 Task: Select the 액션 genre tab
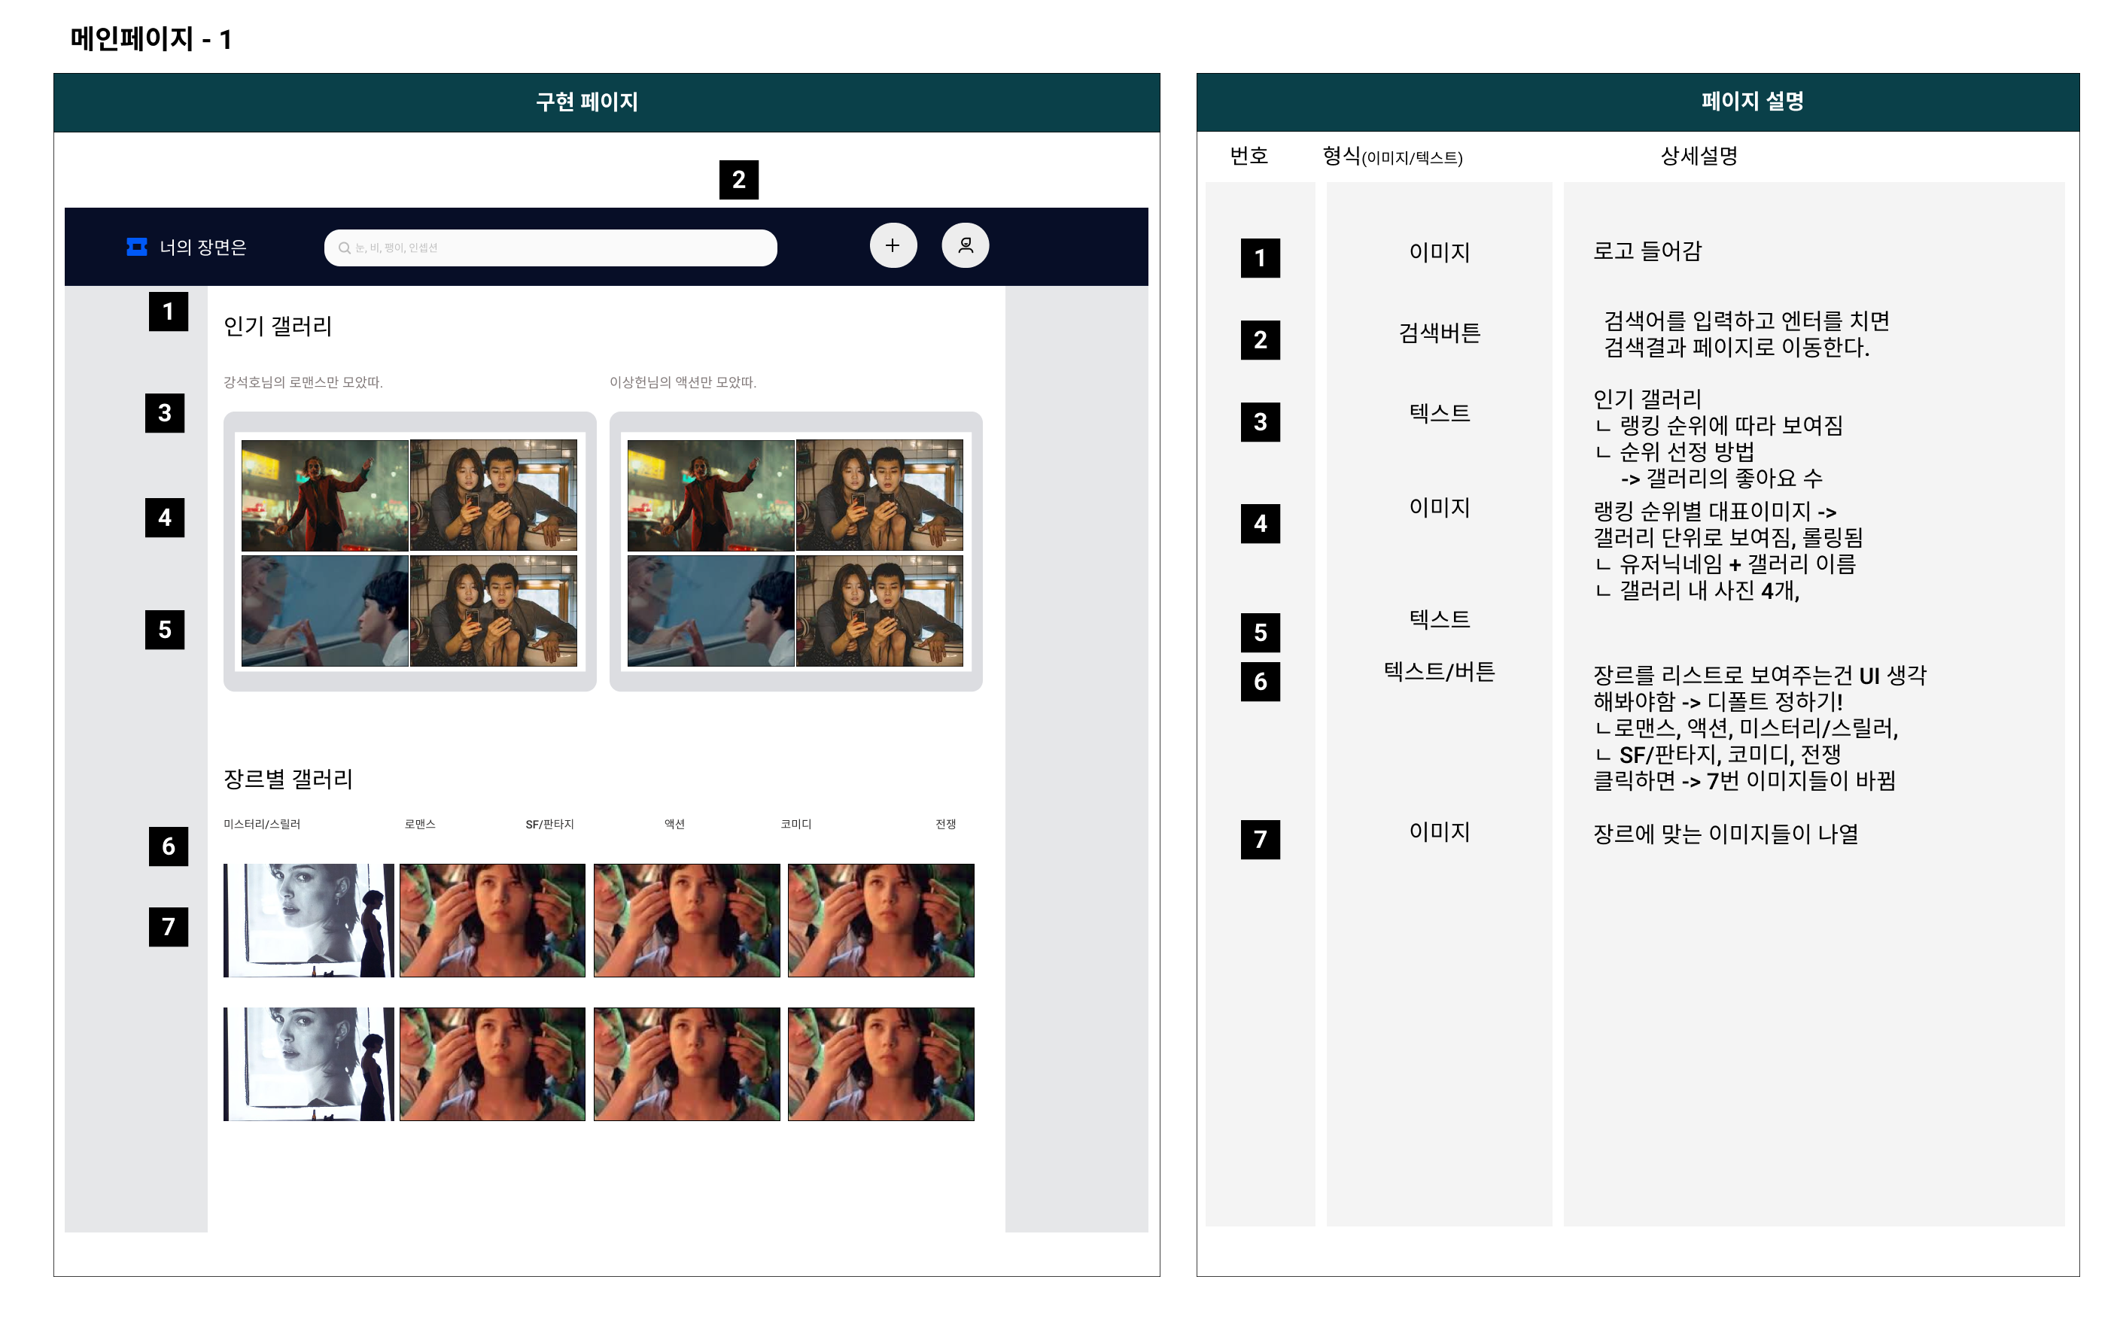pyautogui.click(x=674, y=825)
